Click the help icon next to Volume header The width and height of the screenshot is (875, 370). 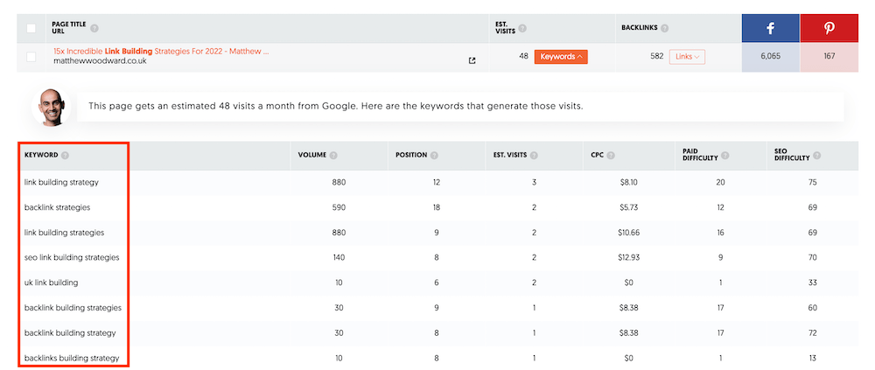333,156
